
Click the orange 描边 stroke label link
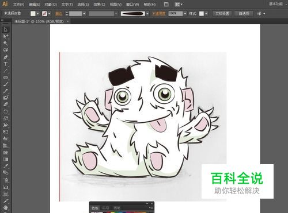pyautogui.click(x=59, y=14)
